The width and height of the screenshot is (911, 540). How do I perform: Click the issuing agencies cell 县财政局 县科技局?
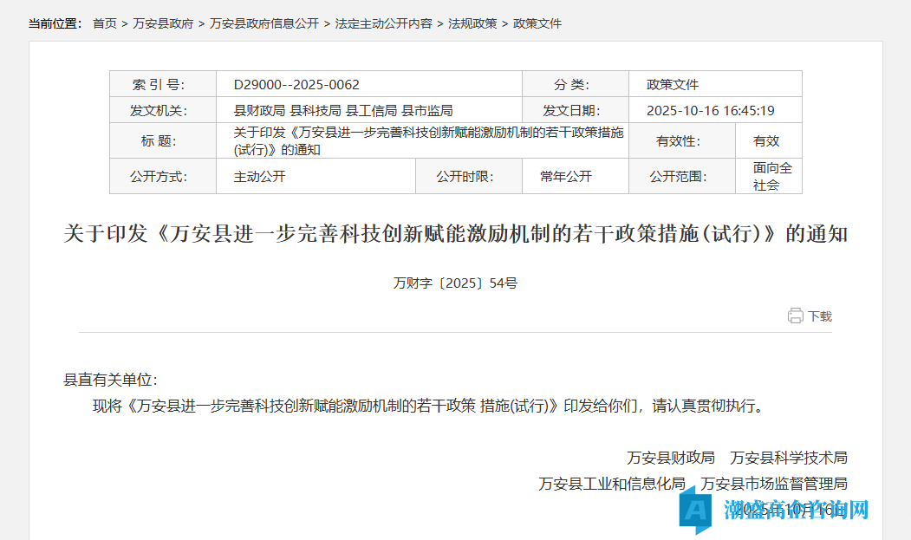click(343, 111)
